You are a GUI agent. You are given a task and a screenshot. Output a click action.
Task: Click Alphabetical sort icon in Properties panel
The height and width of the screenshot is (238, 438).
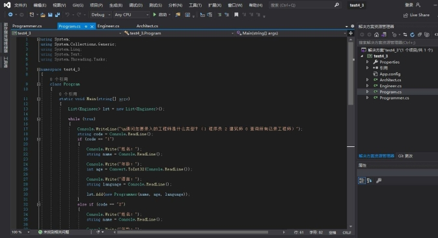pos(369,181)
